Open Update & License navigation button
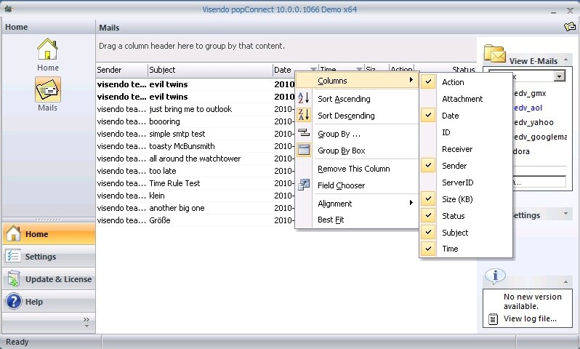The height and width of the screenshot is (349, 580). click(49, 279)
